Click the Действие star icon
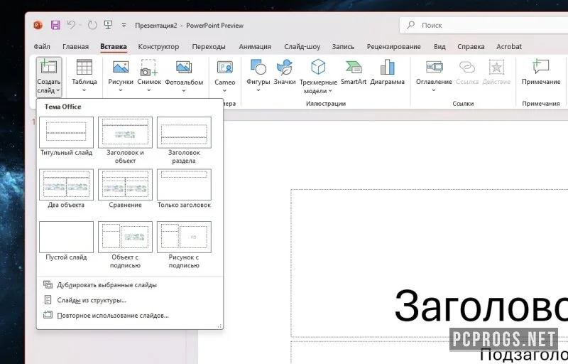Screen dimensions: 568x364 tap(496, 67)
